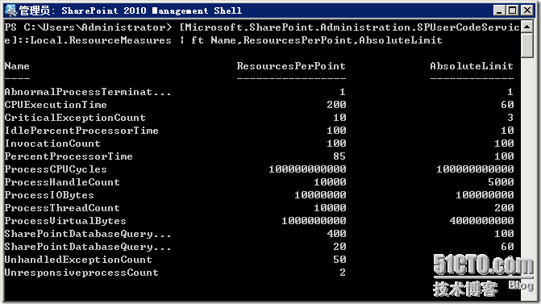
Task: Click the ResourcesPerPoint value 200 for CPUExecutionTime
Action: 336,105
